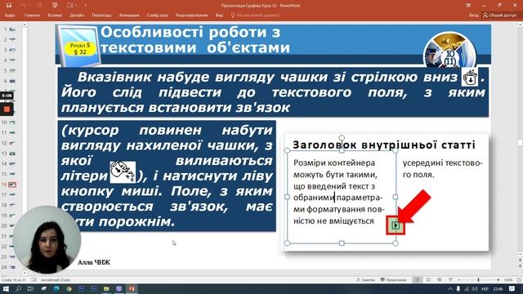Click the round 10 (11) grade logo
Screen dimensions: 523x294
[449, 50]
